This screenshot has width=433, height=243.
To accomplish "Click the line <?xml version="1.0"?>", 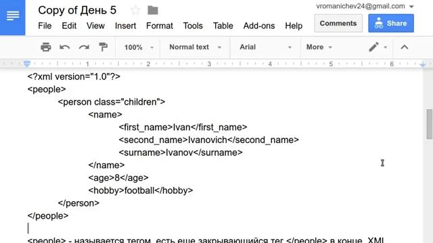I will pos(74,76).
